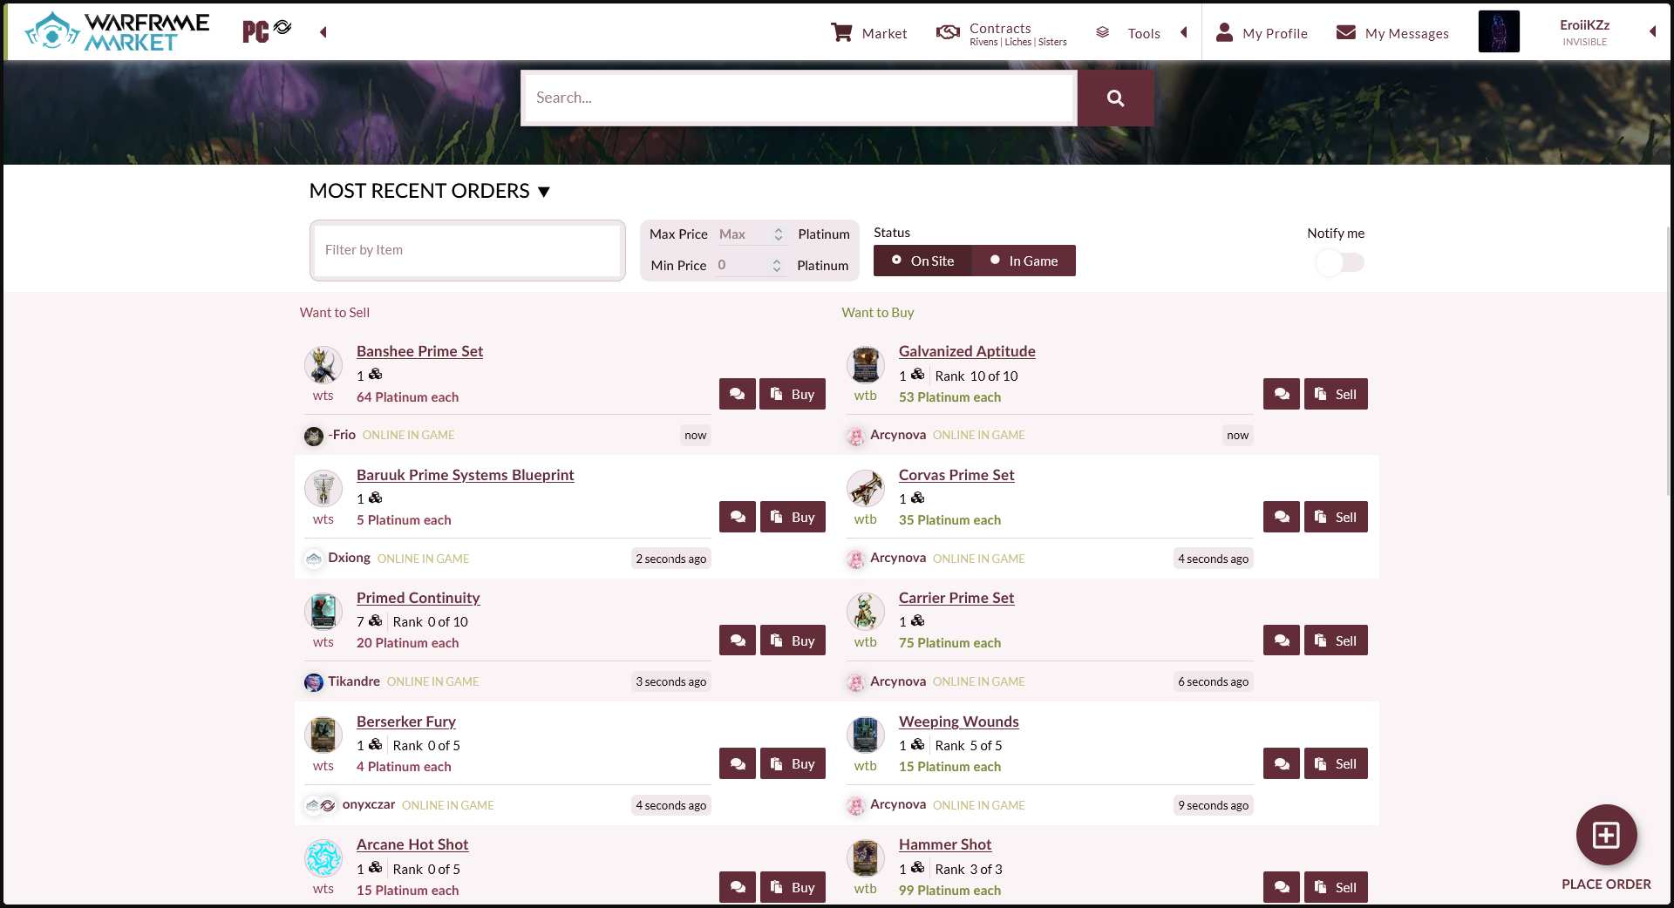Click the Warframe Market logo
1674x908 pixels.
click(x=117, y=31)
